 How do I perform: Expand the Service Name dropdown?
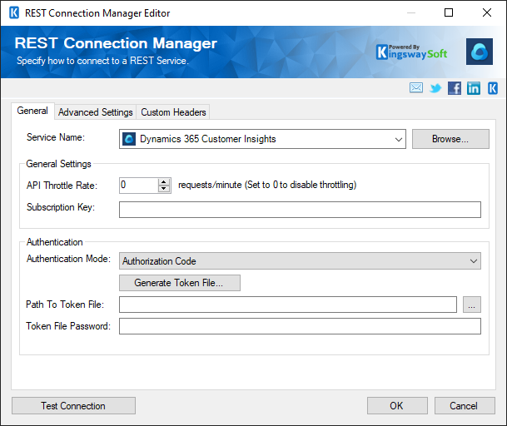point(398,139)
